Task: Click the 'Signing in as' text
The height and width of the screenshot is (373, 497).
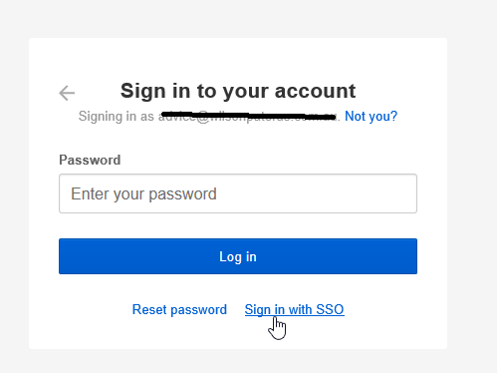Action: coord(117,117)
